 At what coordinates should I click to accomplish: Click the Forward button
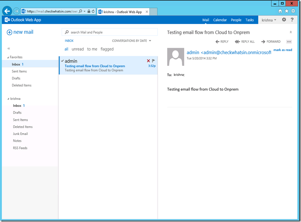click(271, 41)
